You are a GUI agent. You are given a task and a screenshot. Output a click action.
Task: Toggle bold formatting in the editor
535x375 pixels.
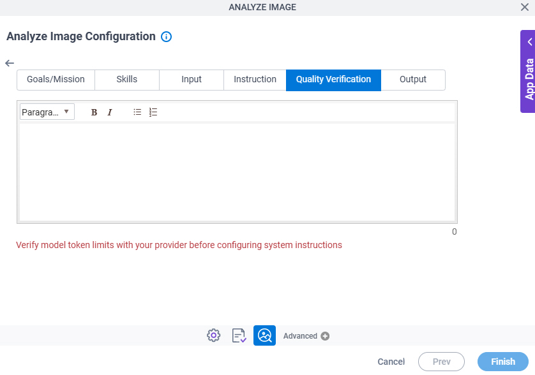point(94,112)
